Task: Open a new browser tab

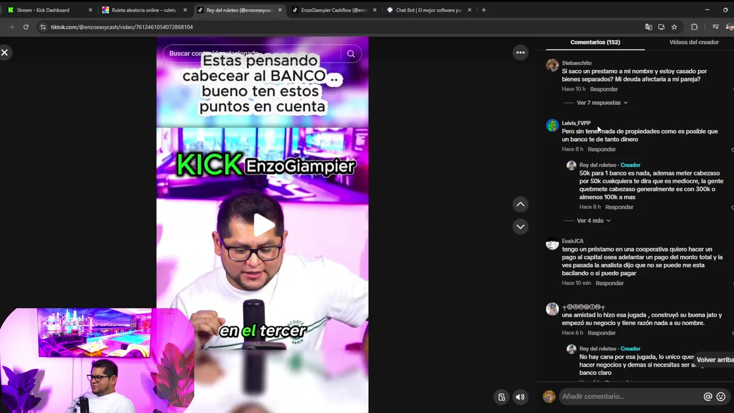Action: pos(483,10)
